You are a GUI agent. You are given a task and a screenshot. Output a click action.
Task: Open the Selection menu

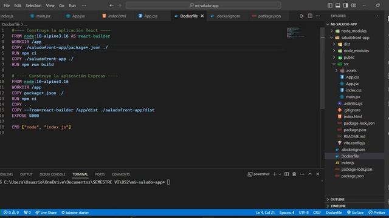(33, 5)
